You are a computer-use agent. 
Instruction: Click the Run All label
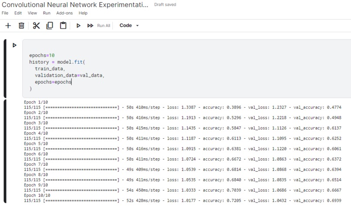click(104, 26)
